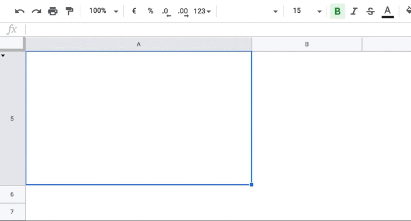The height and width of the screenshot is (221, 411).
Task: Toggle Italic formatting
Action: (354, 11)
